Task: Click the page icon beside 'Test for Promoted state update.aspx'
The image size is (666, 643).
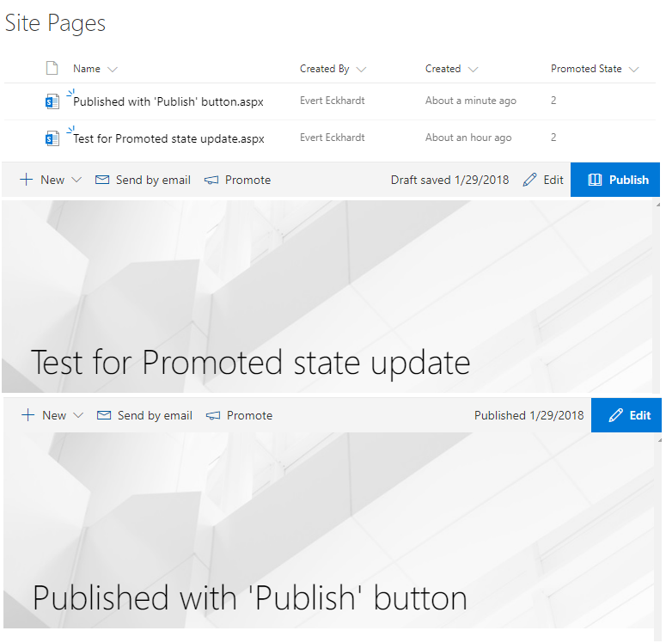Action: click(52, 138)
